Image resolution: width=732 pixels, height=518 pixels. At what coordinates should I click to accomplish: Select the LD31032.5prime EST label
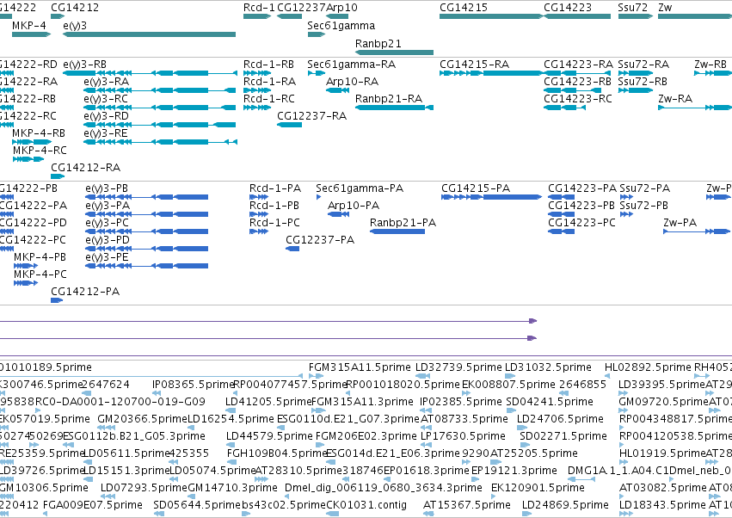[548, 367]
